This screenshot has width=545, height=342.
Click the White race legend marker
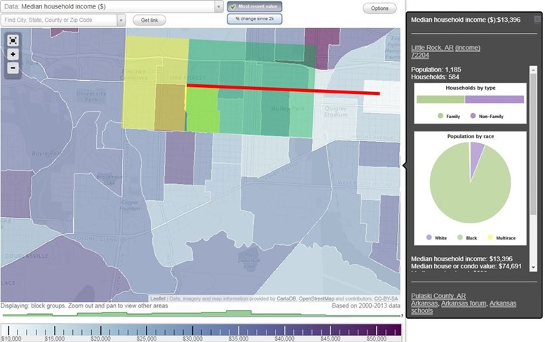(429, 238)
